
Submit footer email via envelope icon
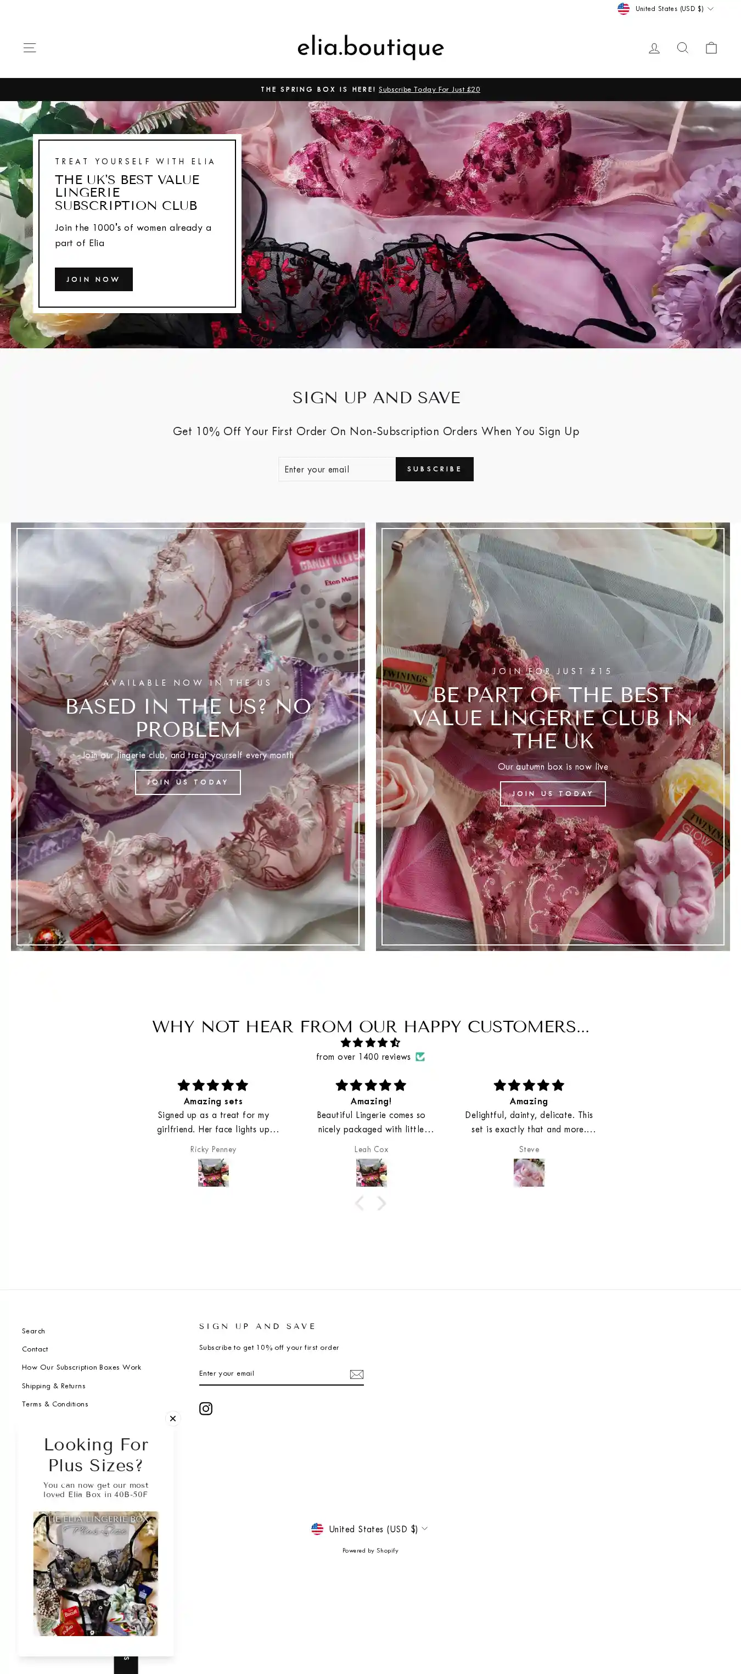pyautogui.click(x=357, y=1373)
